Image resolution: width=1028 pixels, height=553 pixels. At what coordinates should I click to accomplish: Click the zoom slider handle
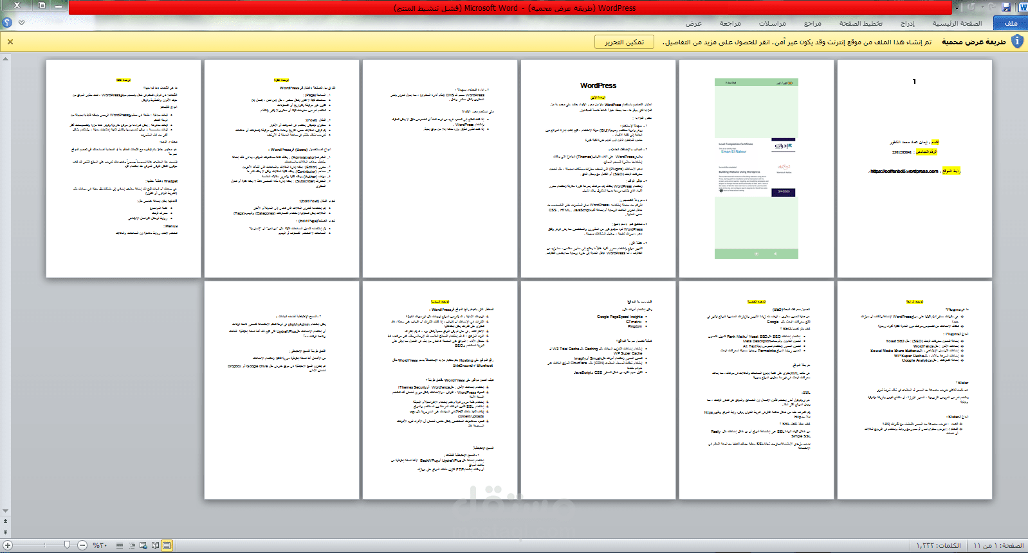pyautogui.click(x=67, y=545)
